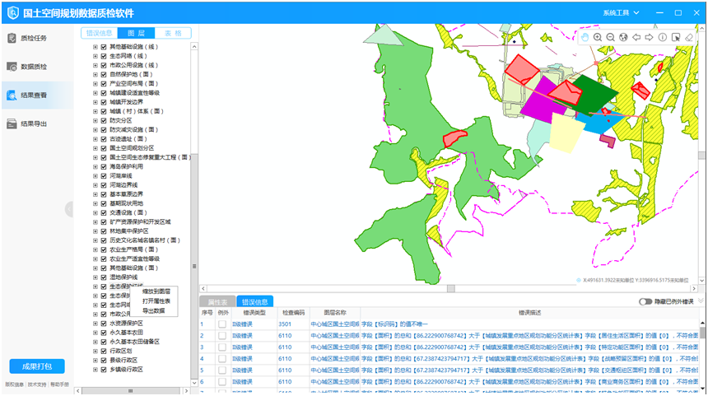Open the 系统工具 dropdown menu
The width and height of the screenshot is (708, 396).
pos(621,12)
